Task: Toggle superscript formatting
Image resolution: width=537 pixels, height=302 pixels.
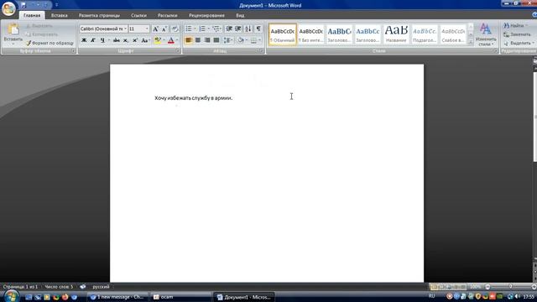Action: click(x=135, y=40)
